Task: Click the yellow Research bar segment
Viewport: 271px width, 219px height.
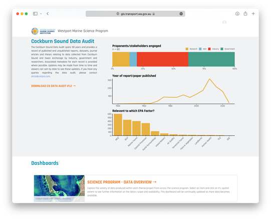Action: (121, 59)
